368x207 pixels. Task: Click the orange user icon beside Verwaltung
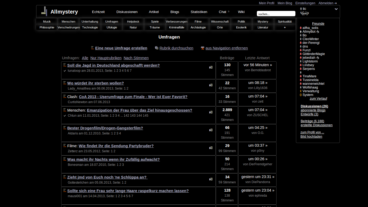301,91
